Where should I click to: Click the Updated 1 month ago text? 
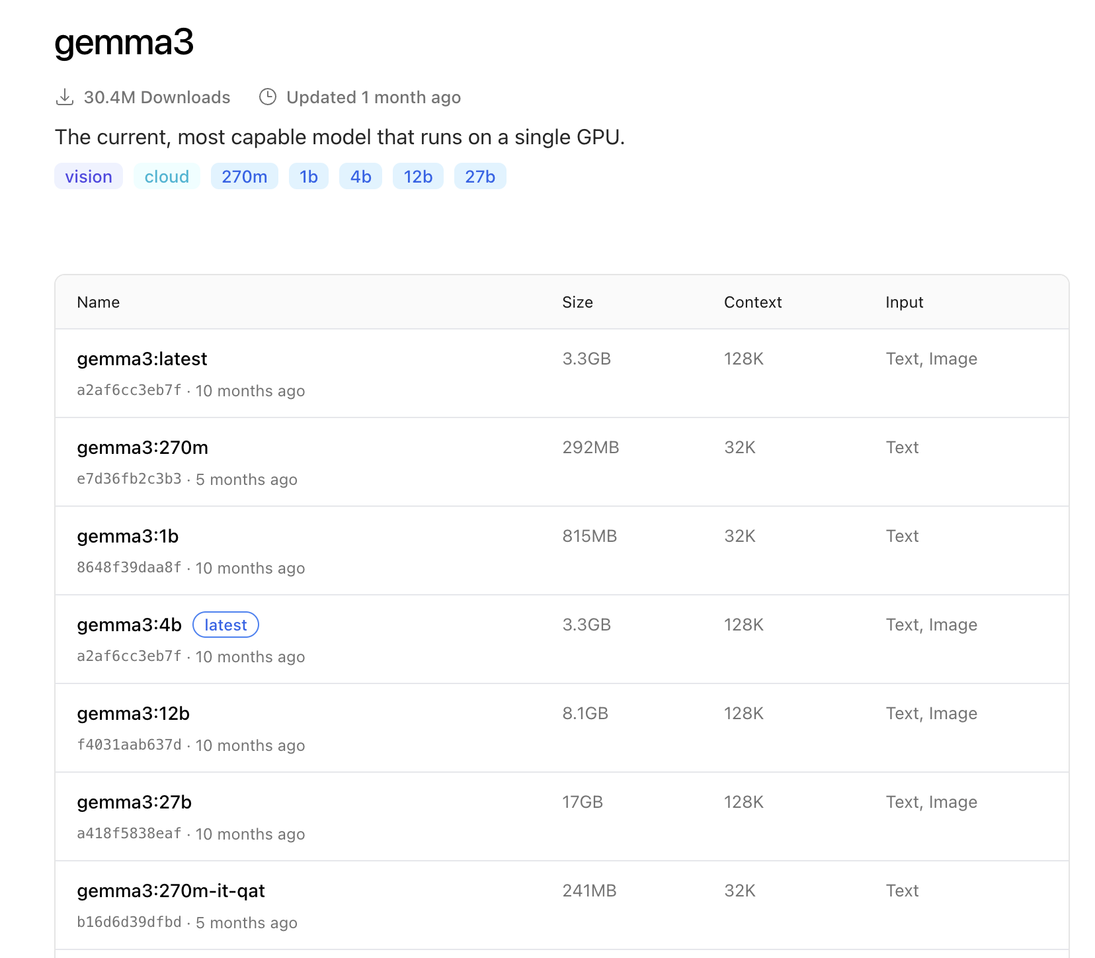(x=374, y=97)
